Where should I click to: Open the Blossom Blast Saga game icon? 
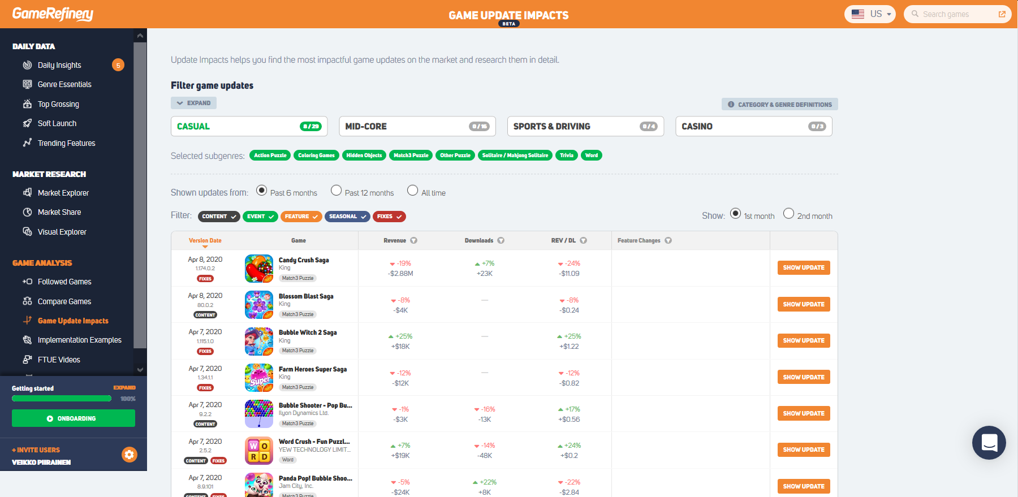click(x=259, y=305)
